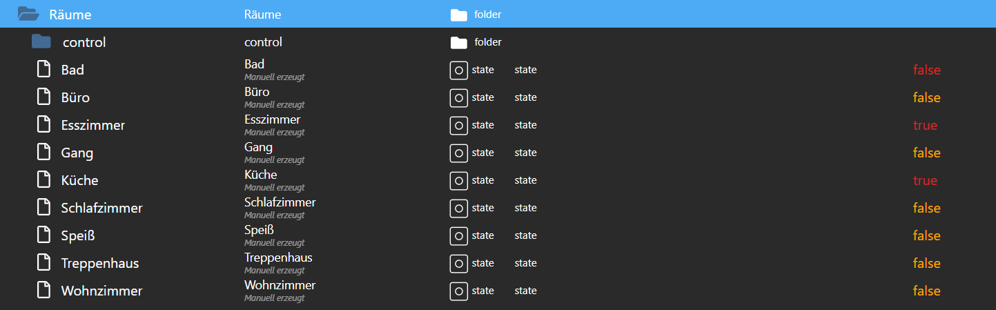The image size is (996, 310).
Task: Click the Treppenhaus name in second column
Action: coord(278,258)
